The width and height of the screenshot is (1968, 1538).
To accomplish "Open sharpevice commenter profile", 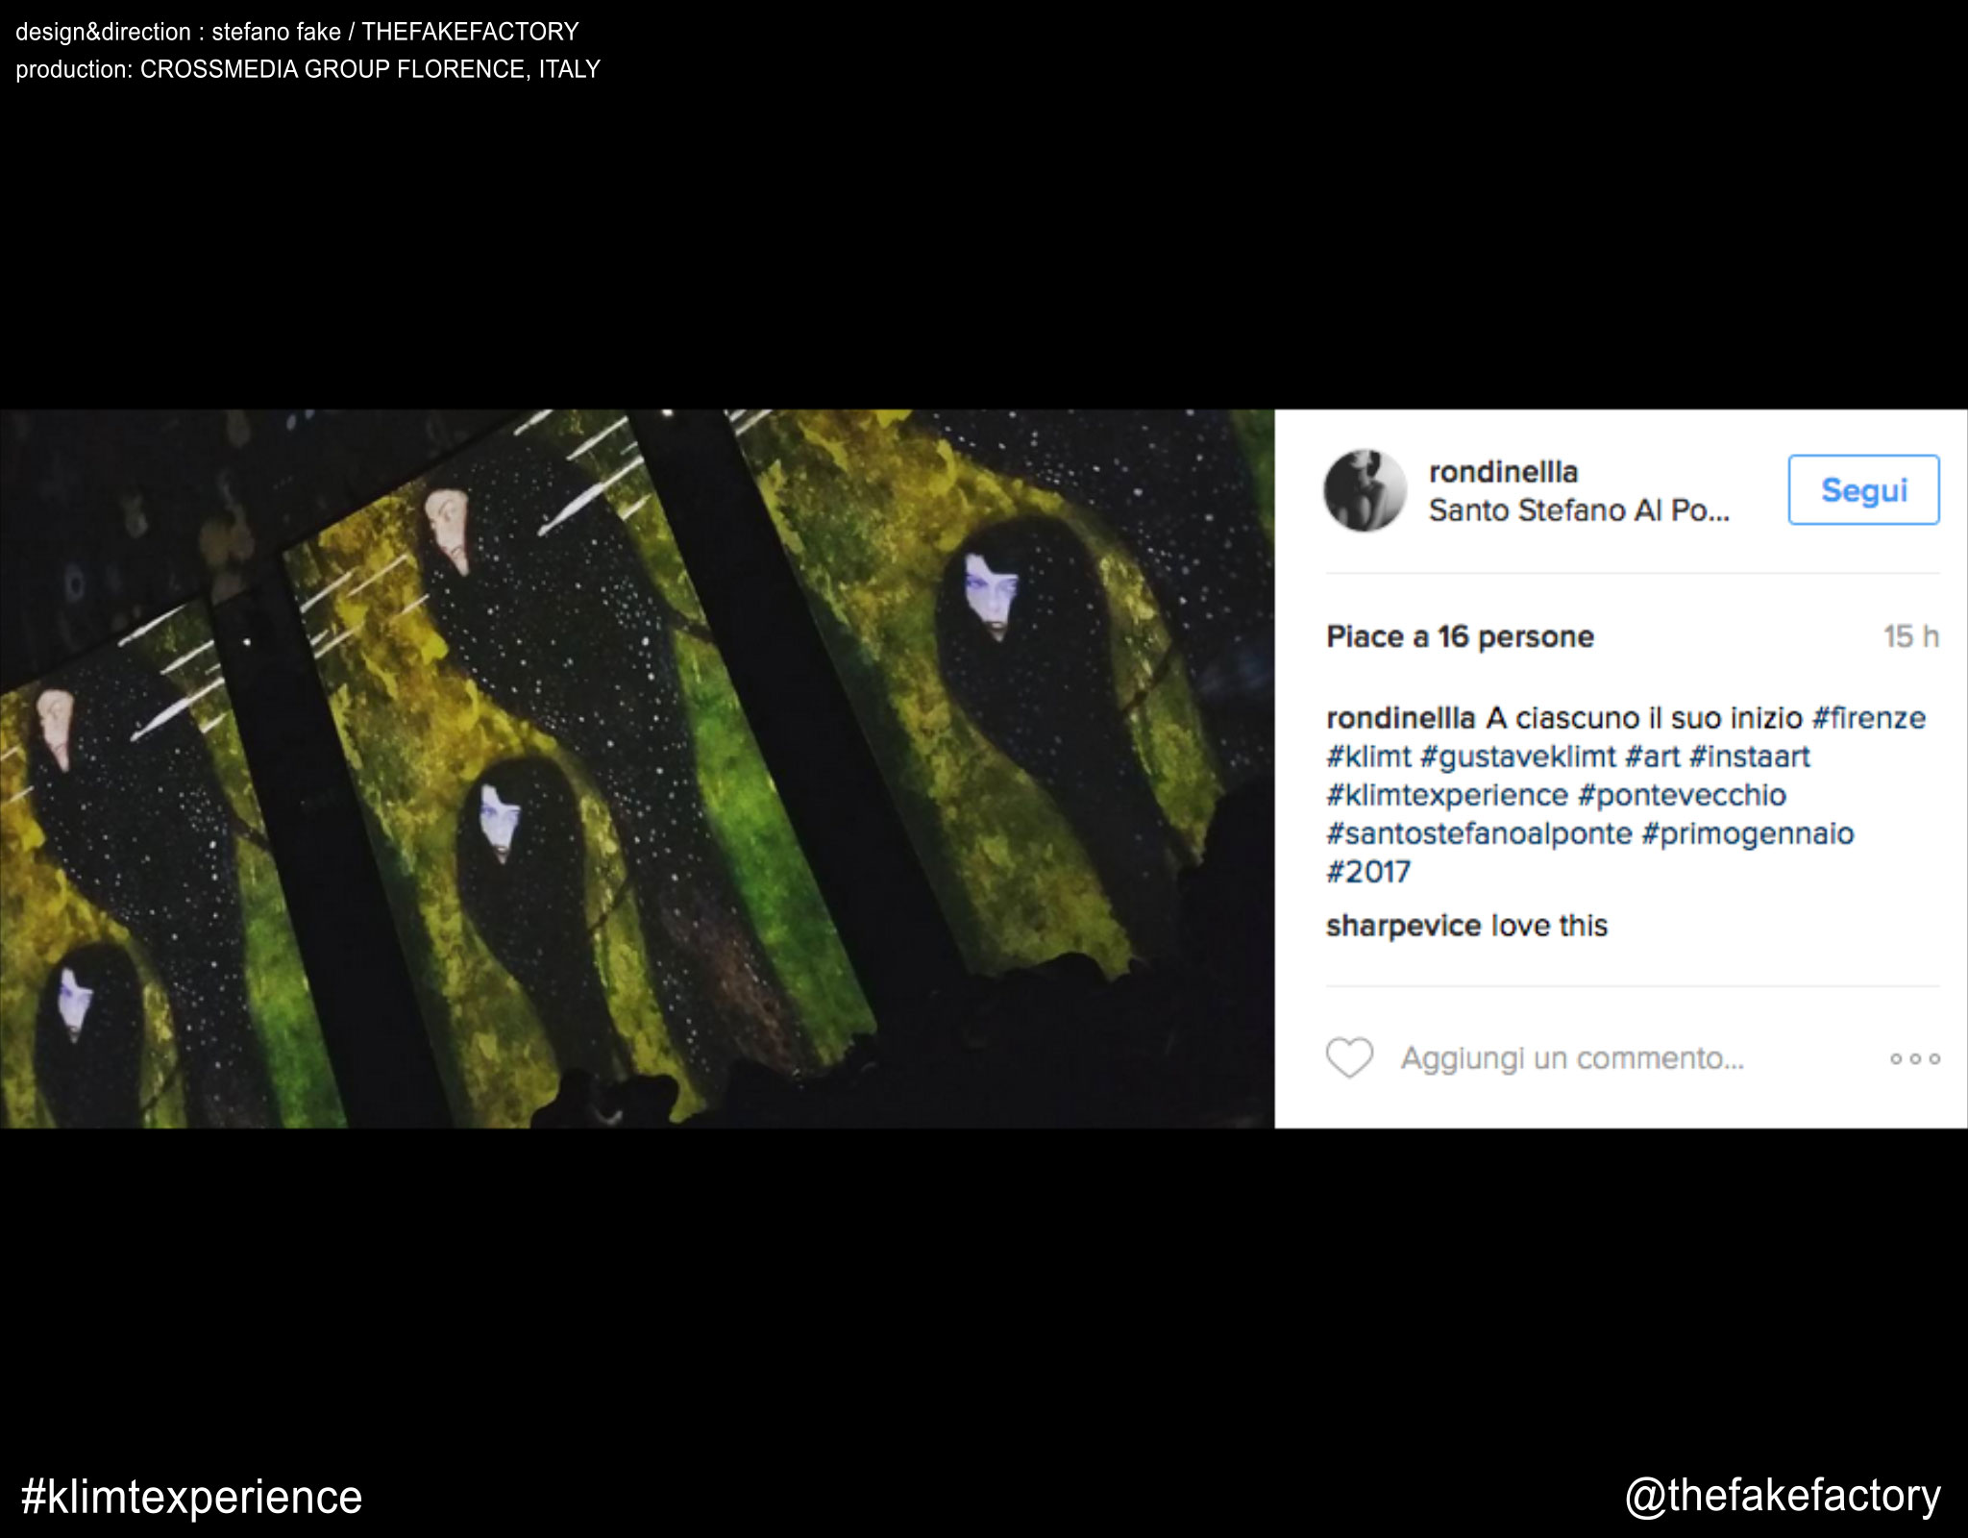I will pyautogui.click(x=1403, y=926).
